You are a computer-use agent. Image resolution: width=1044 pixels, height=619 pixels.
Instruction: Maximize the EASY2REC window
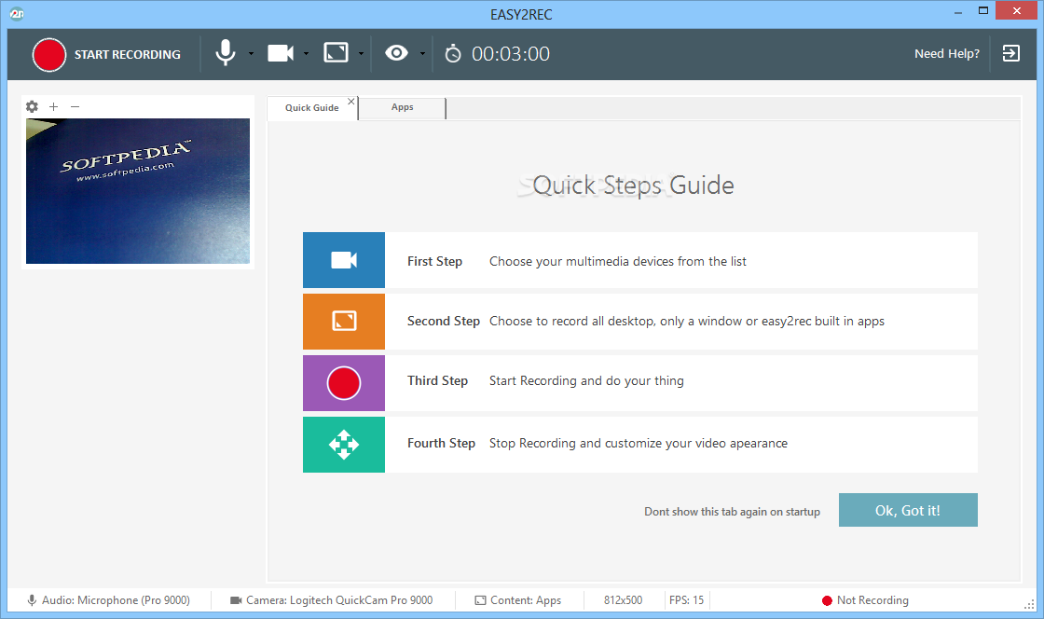coord(983,10)
